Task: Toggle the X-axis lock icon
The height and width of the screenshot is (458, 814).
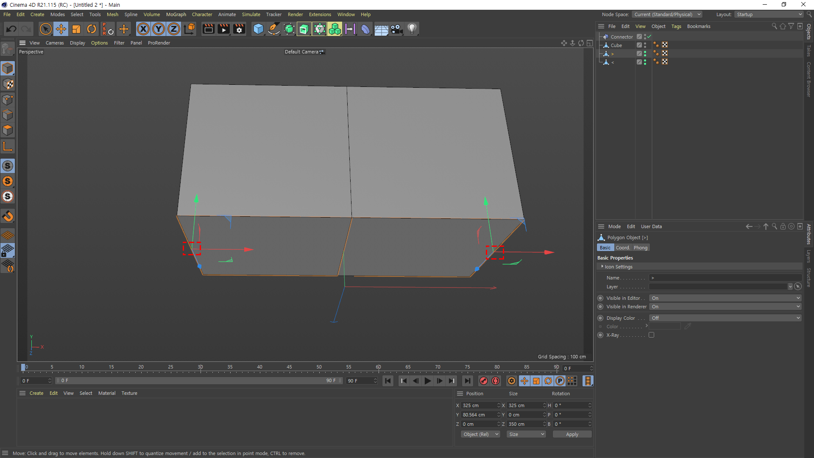Action: click(x=143, y=29)
